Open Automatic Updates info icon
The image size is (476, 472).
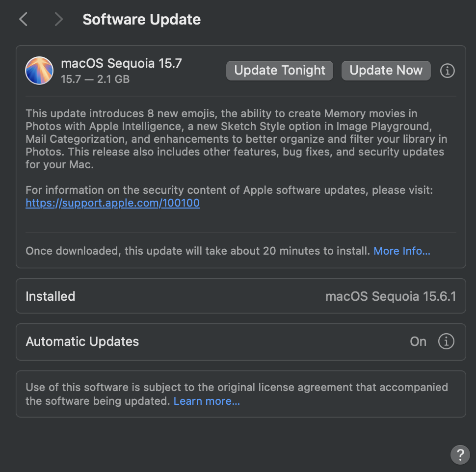point(446,341)
